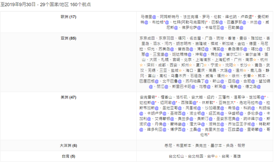Click the @ link after 清迈
This screenshot has height=165, width=276.
click(x=207, y=49)
